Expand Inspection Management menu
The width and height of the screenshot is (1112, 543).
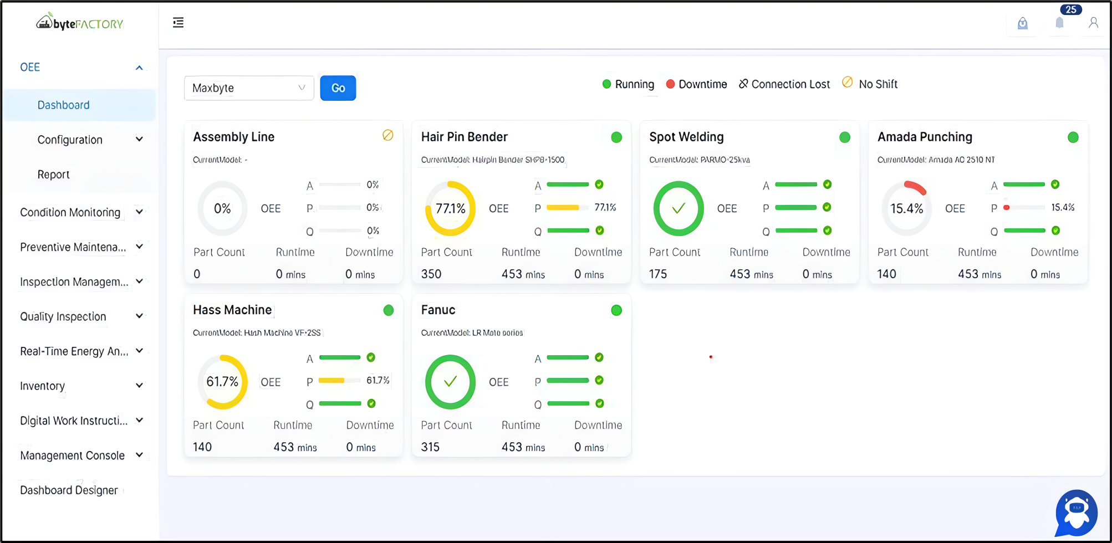pos(139,281)
